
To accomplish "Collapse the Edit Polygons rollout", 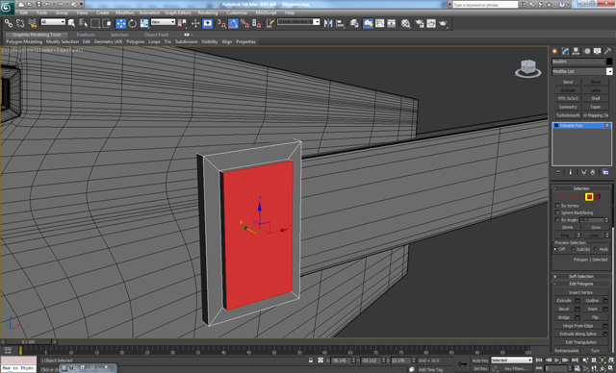I will click(581, 284).
